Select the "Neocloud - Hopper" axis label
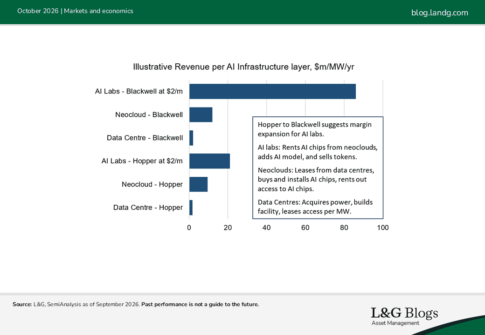 152,184
